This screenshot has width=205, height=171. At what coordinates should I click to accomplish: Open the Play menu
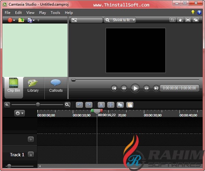click(42, 13)
